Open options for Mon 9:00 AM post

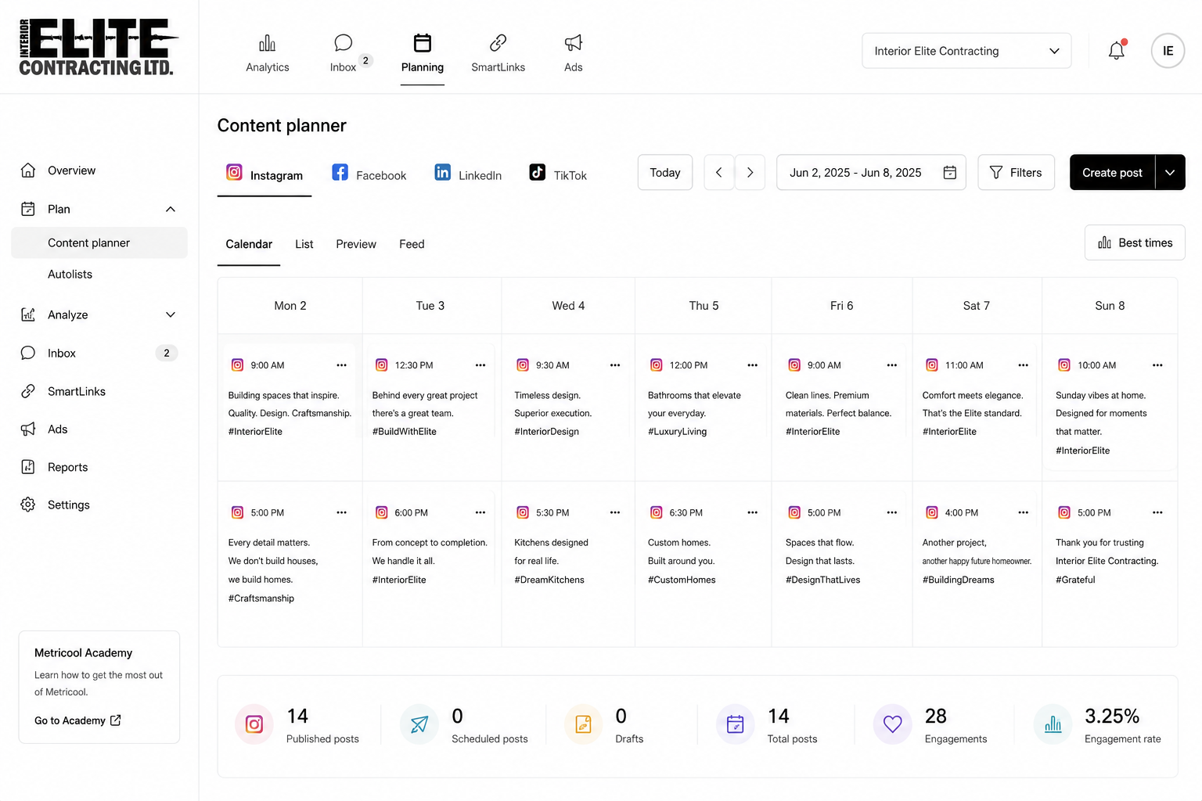click(341, 365)
